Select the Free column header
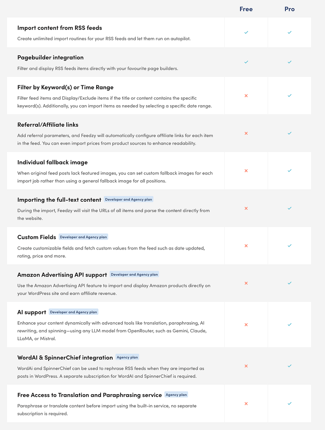The image size is (325, 430). [x=246, y=9]
